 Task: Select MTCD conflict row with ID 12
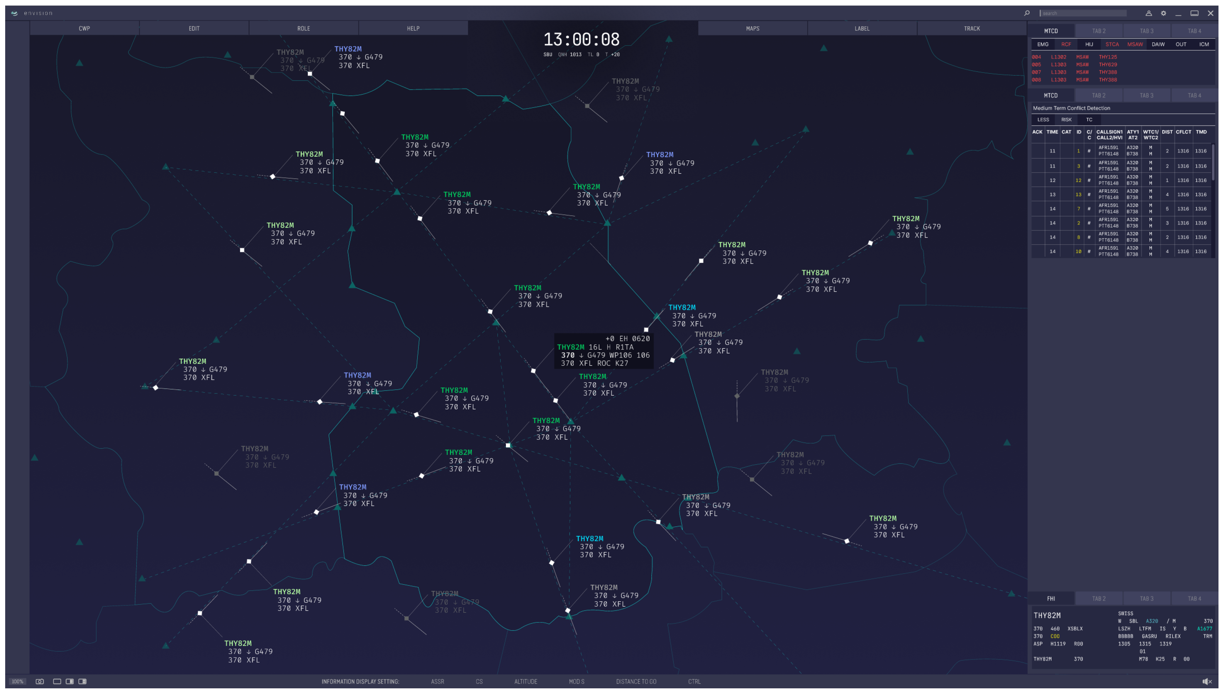pos(1121,180)
